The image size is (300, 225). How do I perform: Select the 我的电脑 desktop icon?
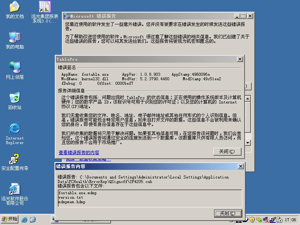[x=15, y=40]
